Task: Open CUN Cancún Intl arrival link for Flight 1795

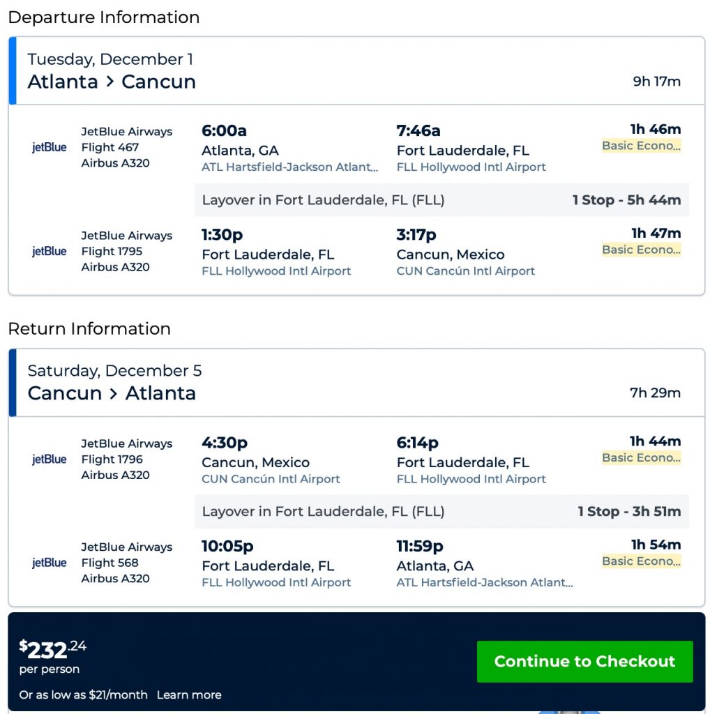Action: [x=465, y=271]
